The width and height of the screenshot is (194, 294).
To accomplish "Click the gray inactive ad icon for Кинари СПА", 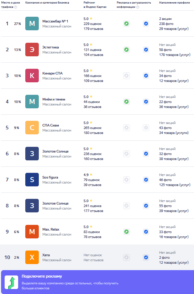I will 127,76.
